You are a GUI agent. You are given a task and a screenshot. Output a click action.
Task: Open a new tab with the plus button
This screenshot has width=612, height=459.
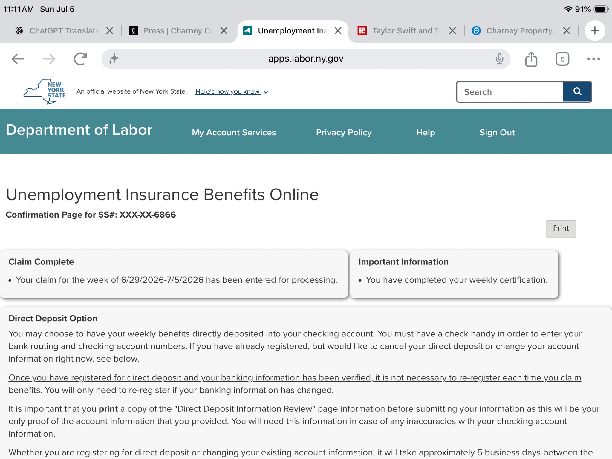point(595,30)
